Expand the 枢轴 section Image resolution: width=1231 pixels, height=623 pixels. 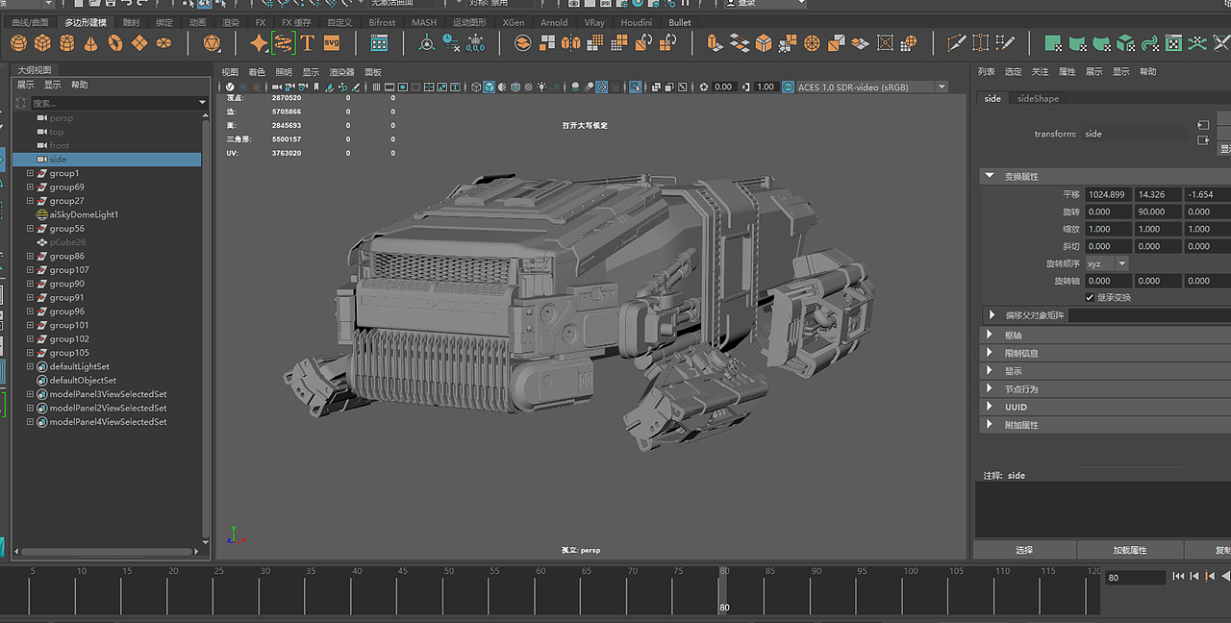pyautogui.click(x=992, y=335)
